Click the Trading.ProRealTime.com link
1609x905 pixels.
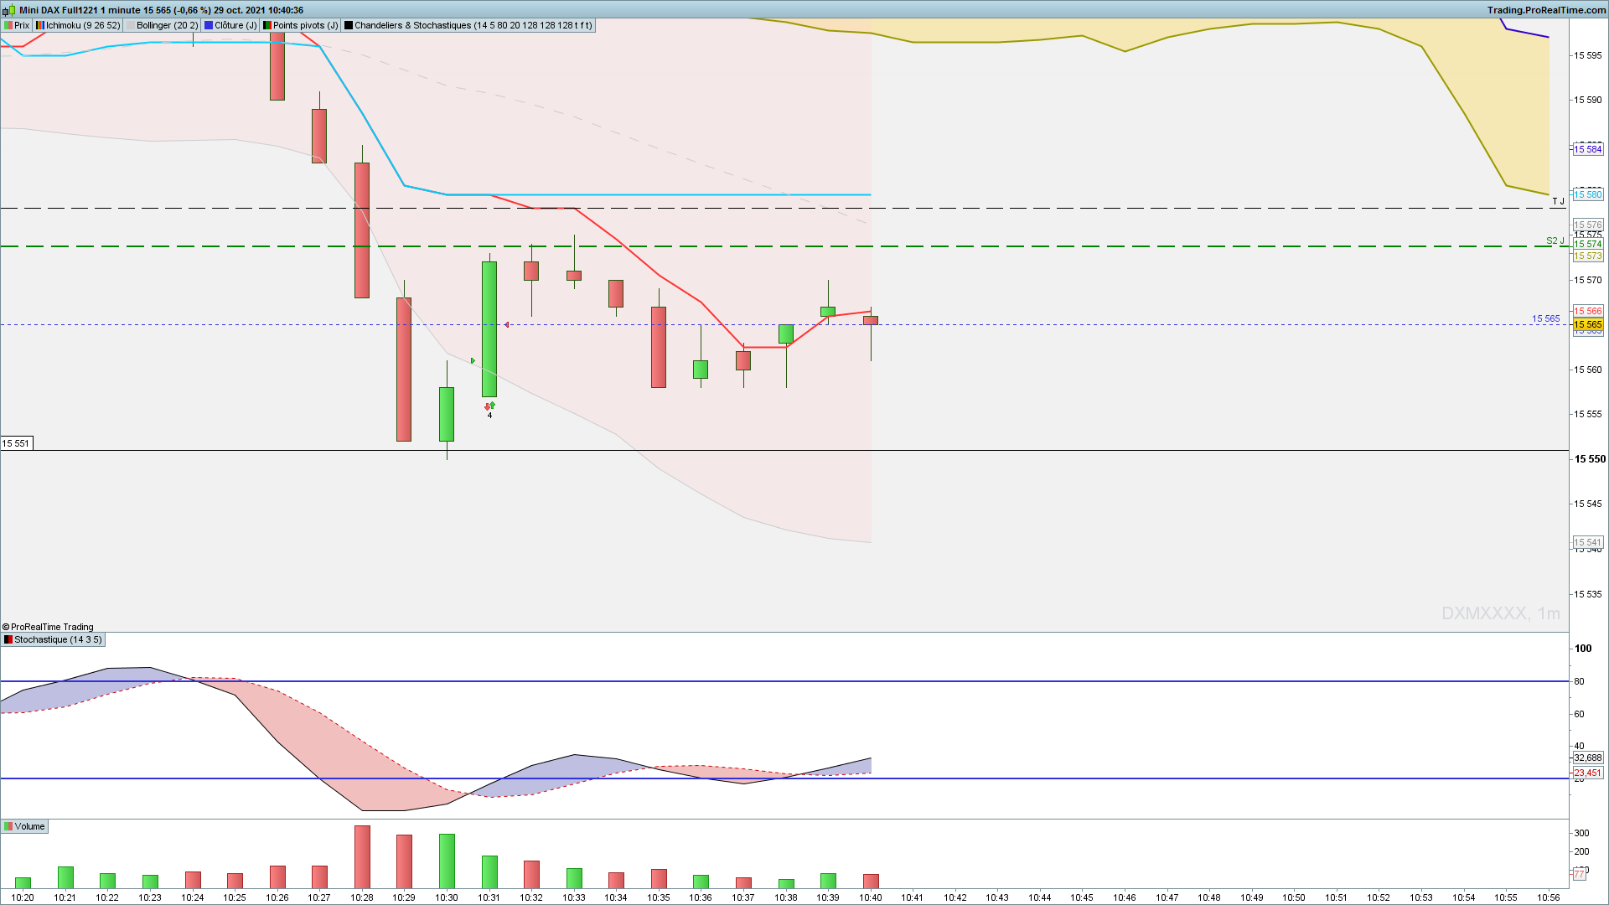pos(1546,10)
